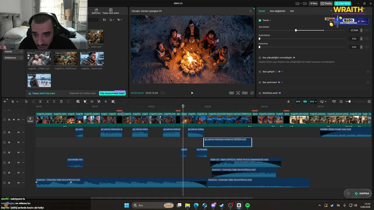Image resolution: width=374 pixels, height=210 pixels.
Task: Lock the main video track
Action: (9, 120)
